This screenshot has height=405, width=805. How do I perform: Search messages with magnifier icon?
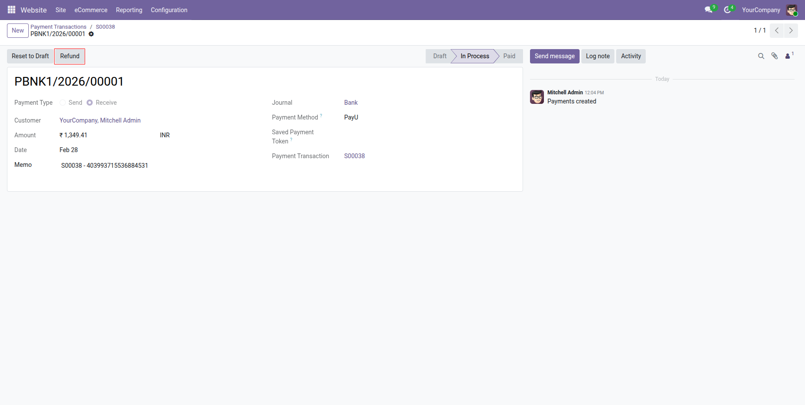[761, 56]
